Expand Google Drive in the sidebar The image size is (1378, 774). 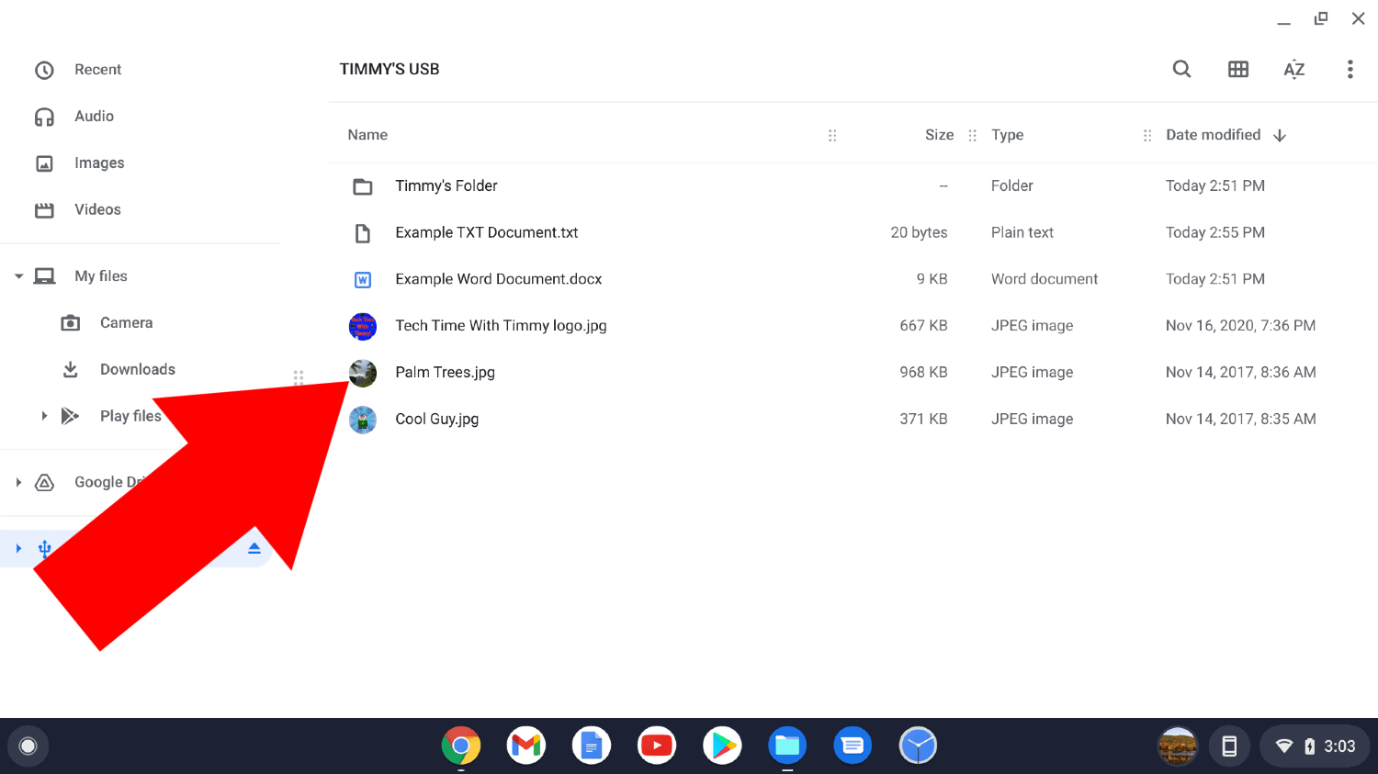[x=17, y=481]
